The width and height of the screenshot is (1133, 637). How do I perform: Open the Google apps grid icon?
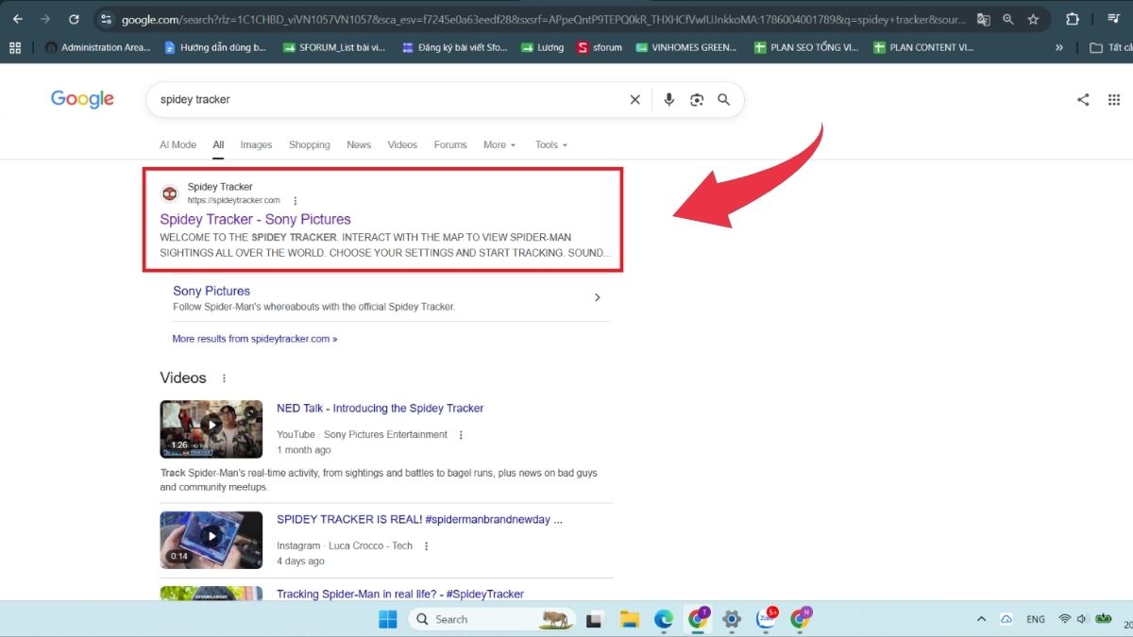coord(1114,99)
